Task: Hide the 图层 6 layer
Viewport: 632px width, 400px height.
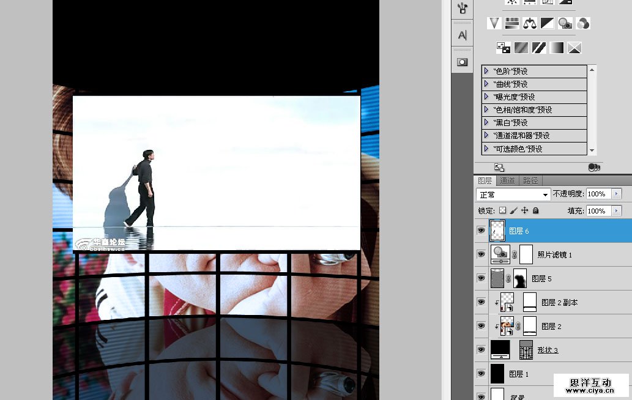Action: [x=481, y=231]
